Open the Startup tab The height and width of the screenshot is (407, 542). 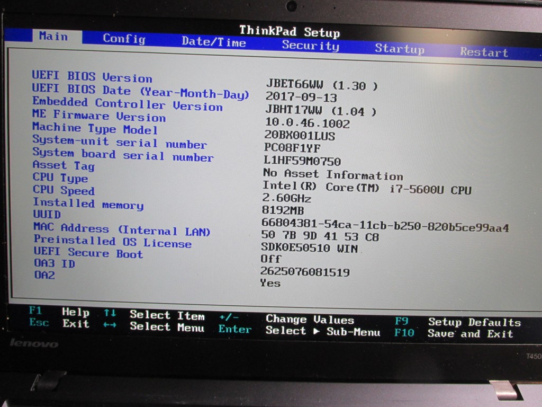tap(400, 49)
